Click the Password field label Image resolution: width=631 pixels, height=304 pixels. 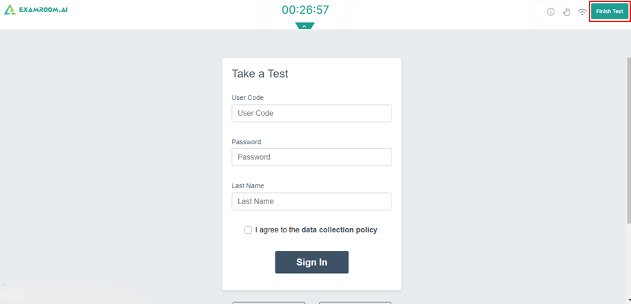(x=246, y=142)
